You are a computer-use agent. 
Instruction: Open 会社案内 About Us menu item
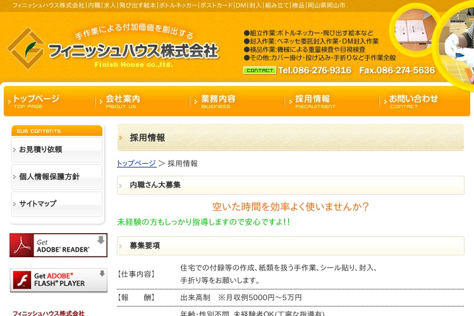(123, 101)
